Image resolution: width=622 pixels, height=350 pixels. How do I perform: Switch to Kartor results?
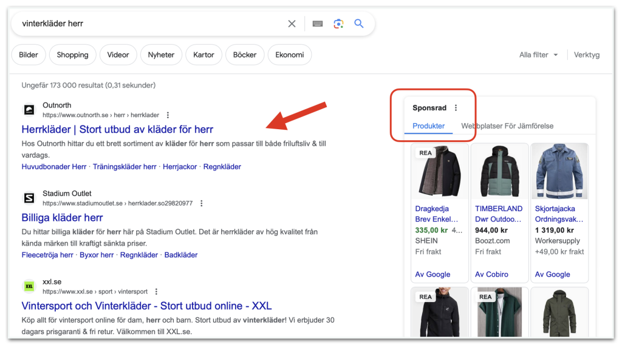pyautogui.click(x=203, y=55)
